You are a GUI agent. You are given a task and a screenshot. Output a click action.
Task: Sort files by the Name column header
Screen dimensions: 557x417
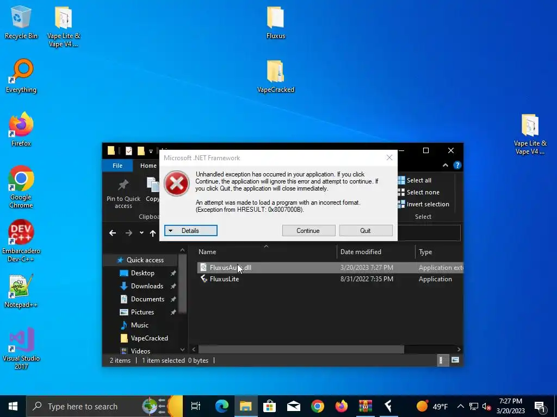pos(265,252)
